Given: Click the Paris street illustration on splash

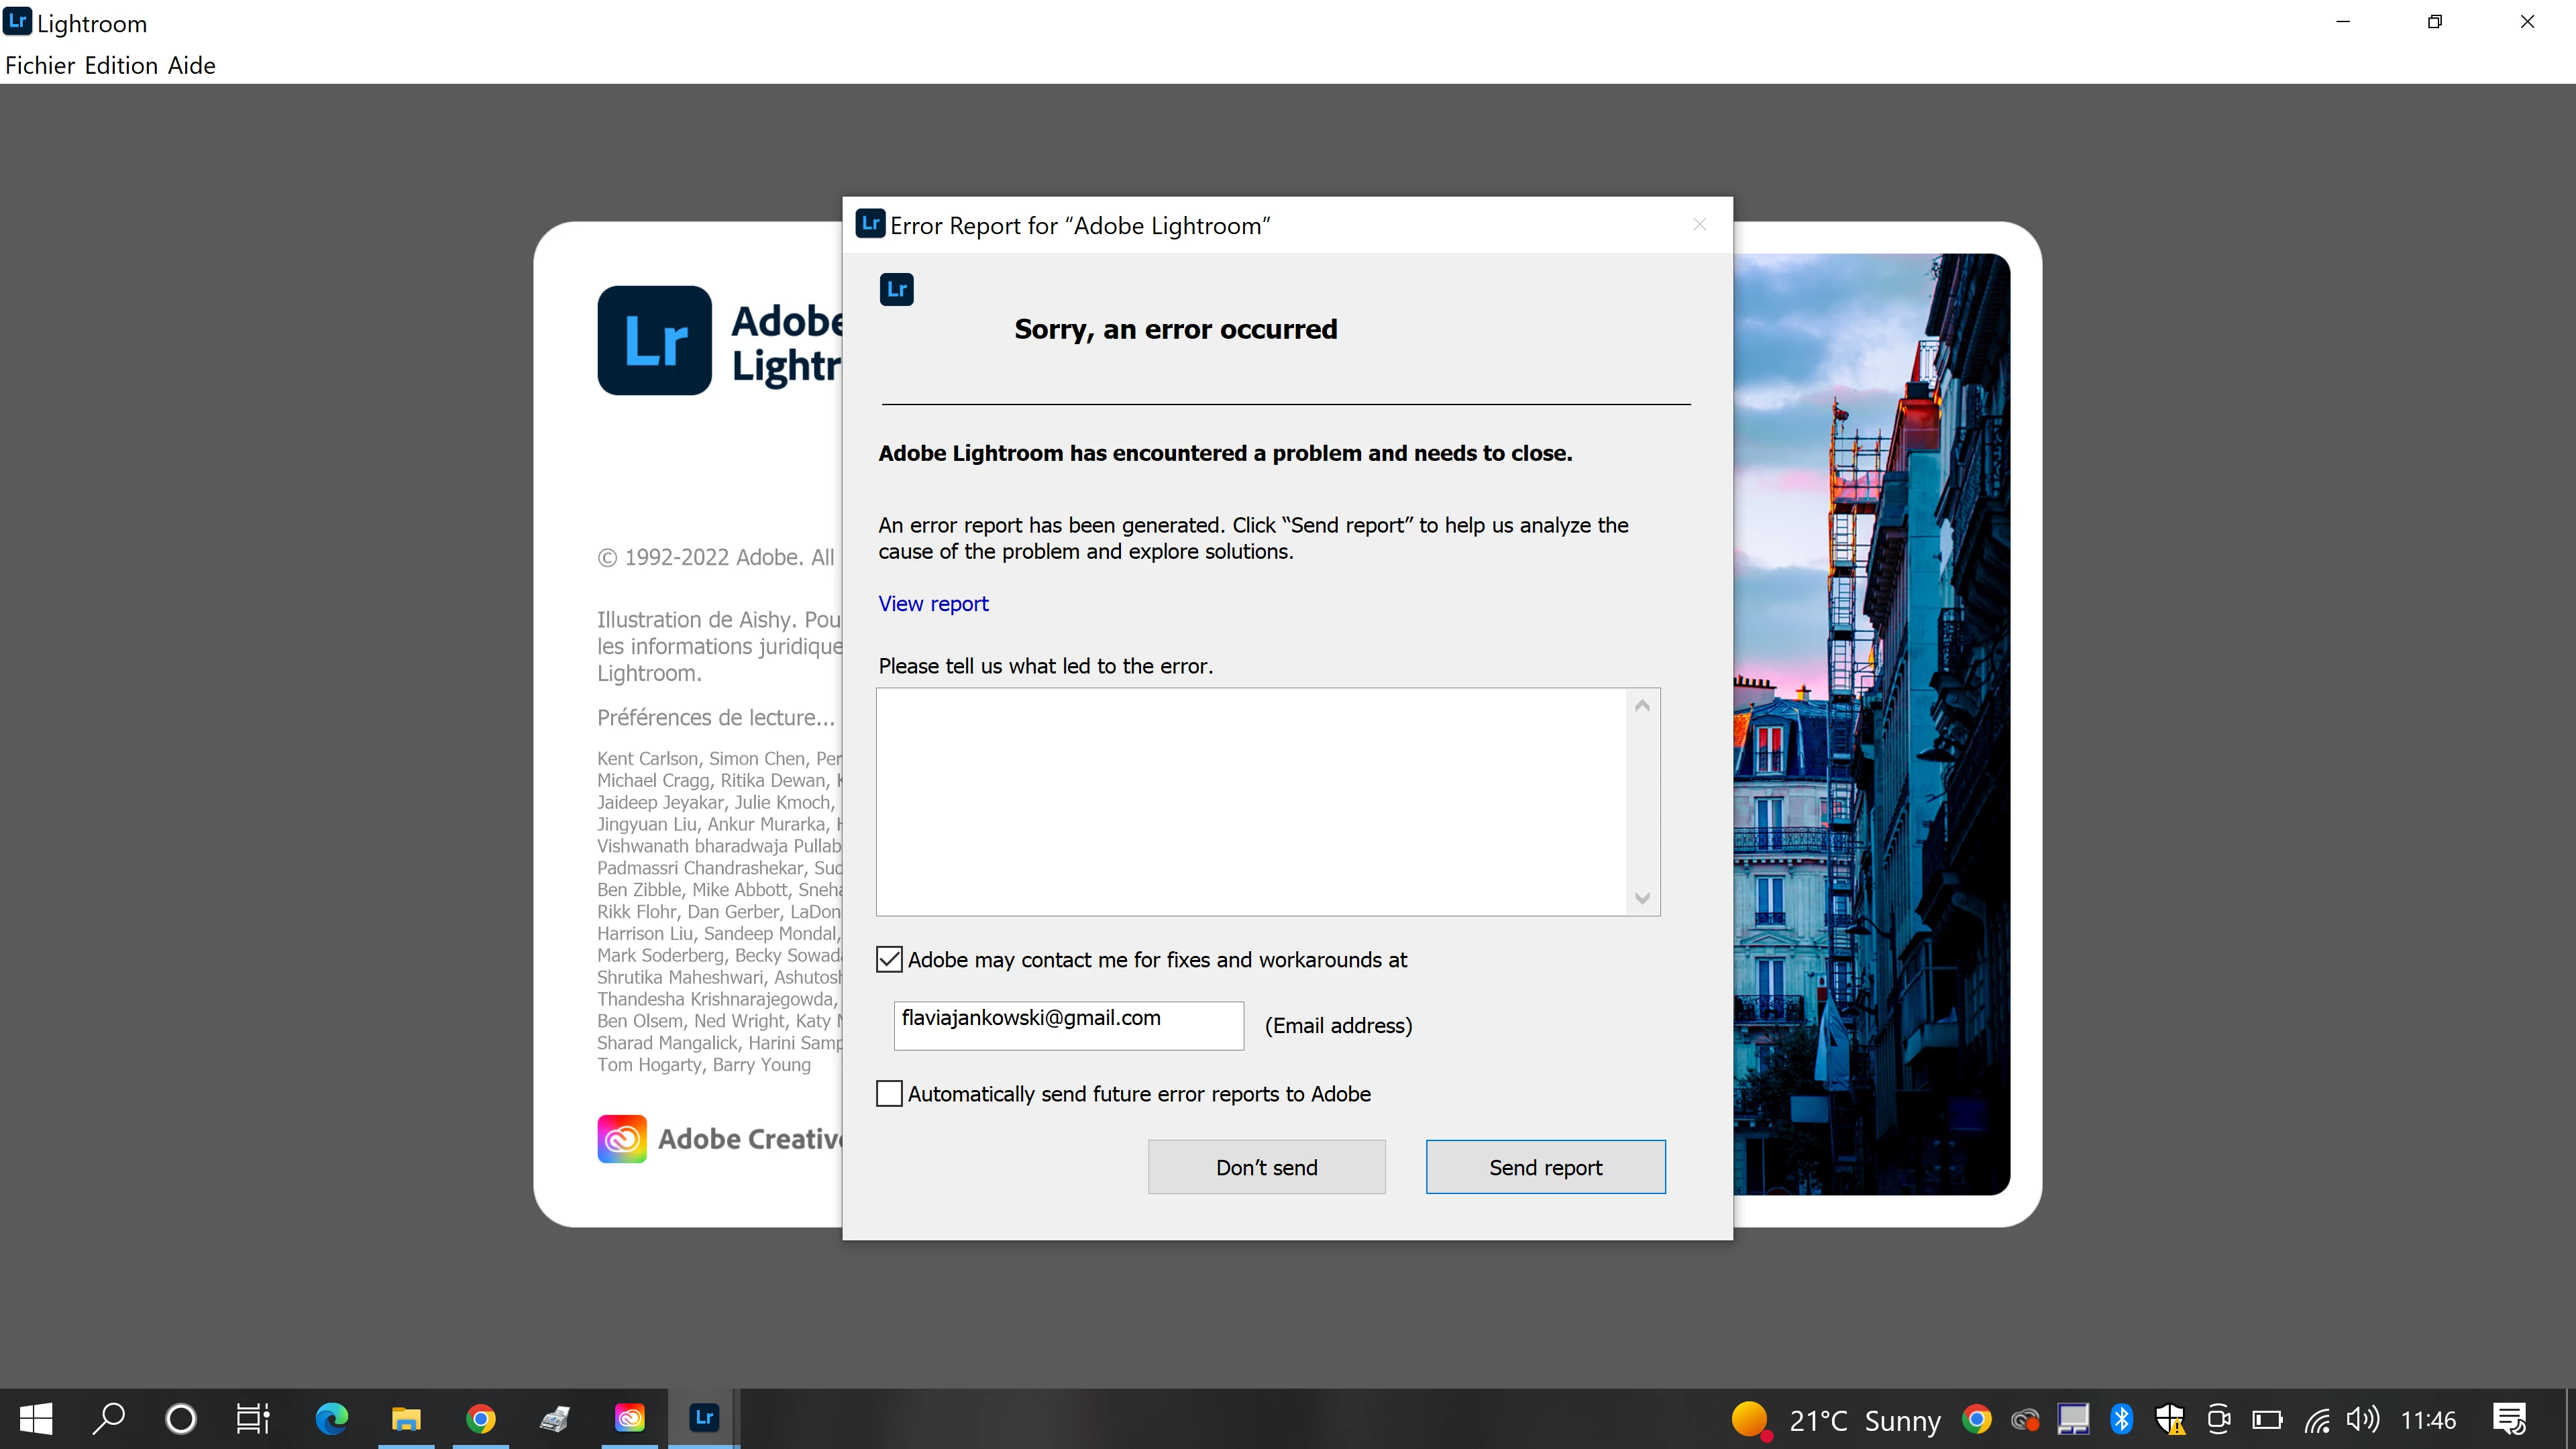Looking at the screenshot, I should tap(1871, 724).
